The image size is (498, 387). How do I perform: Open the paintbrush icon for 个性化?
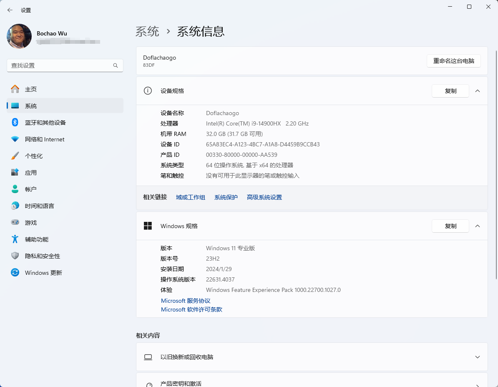pyautogui.click(x=15, y=156)
